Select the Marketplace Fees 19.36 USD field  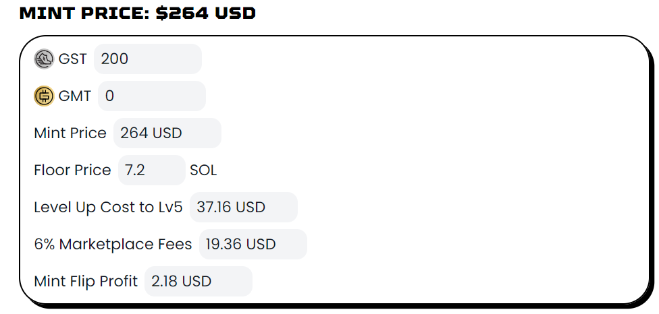pos(253,244)
